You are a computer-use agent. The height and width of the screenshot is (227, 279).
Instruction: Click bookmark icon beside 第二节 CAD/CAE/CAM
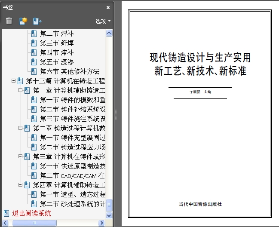point(34,175)
